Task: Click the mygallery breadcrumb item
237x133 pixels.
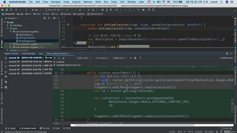Action: [79, 14]
